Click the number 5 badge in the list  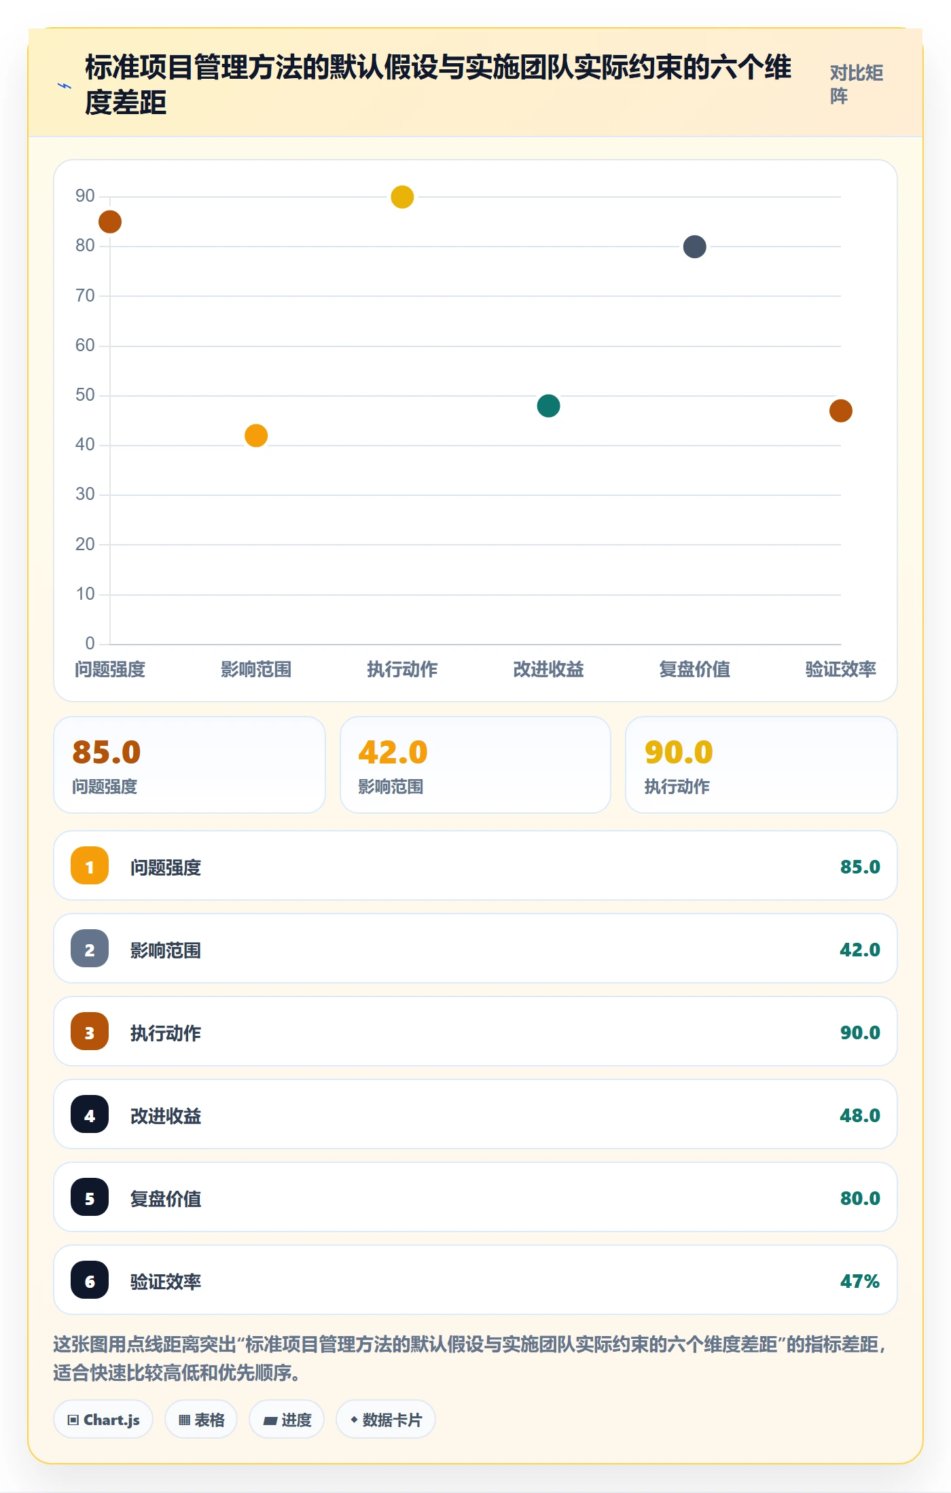(90, 1197)
